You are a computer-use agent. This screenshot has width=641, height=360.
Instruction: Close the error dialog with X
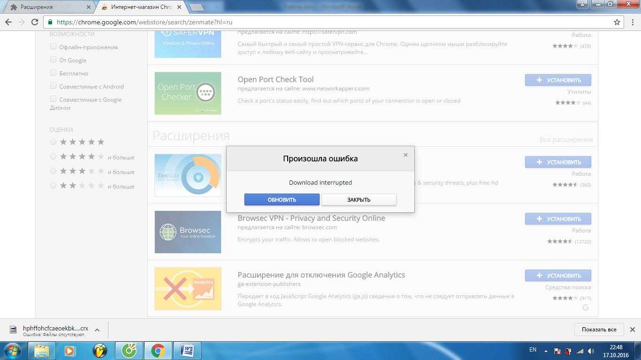405,155
